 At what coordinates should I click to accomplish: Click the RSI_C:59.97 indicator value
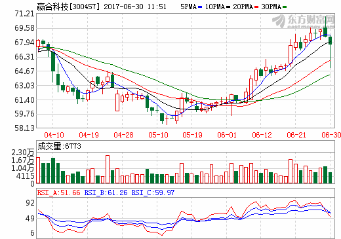pos(153,193)
